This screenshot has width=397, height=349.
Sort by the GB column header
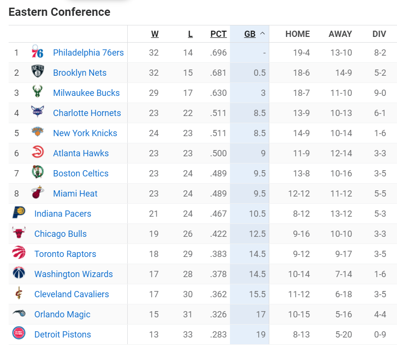[x=250, y=34]
